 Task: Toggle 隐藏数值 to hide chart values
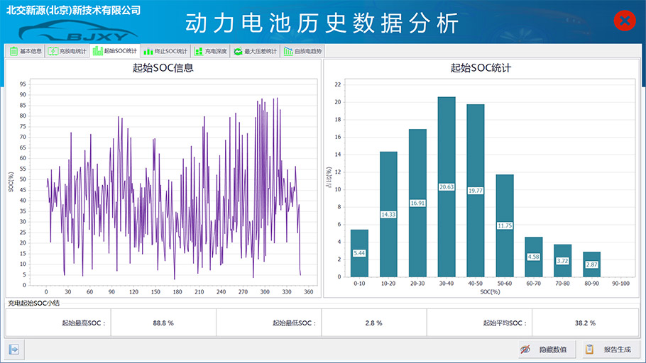point(544,350)
